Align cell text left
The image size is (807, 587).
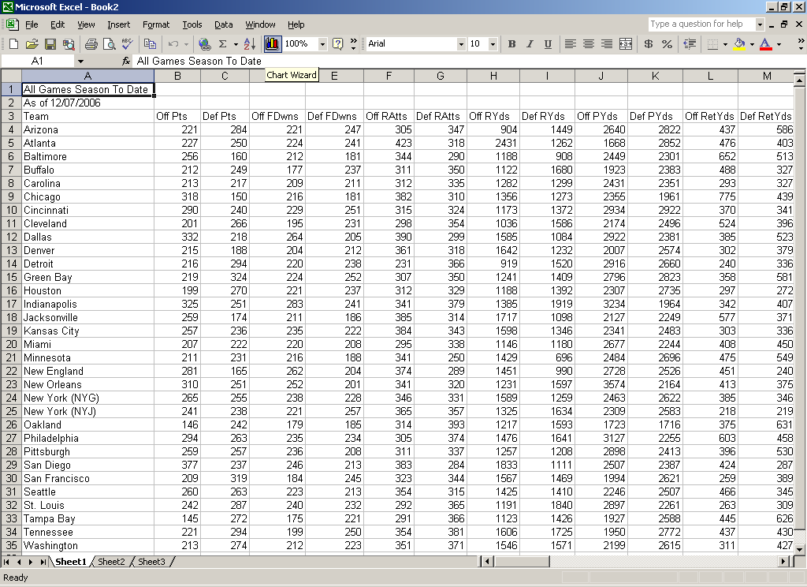pos(571,44)
